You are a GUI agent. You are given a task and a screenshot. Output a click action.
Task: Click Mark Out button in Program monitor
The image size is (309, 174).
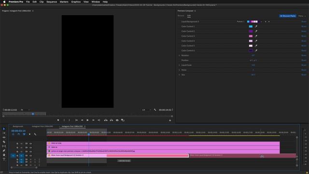click(x=69, y=120)
